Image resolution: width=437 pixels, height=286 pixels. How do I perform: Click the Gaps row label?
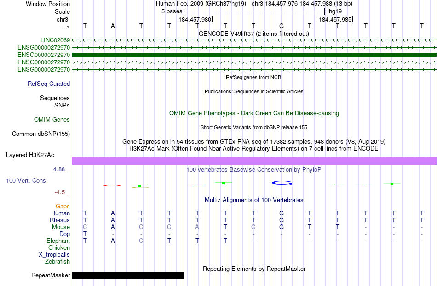tap(63, 207)
